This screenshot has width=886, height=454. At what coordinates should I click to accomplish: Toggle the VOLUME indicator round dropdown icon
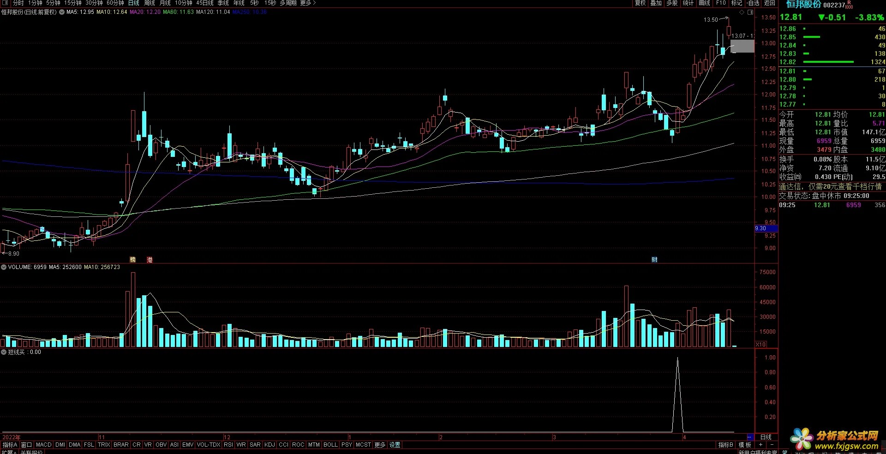tap(4, 267)
